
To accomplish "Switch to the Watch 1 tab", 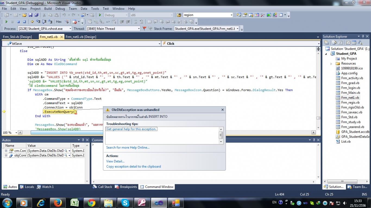I will (x=45, y=187).
